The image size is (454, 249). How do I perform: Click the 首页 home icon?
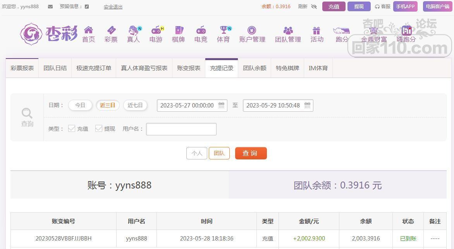tap(88, 30)
